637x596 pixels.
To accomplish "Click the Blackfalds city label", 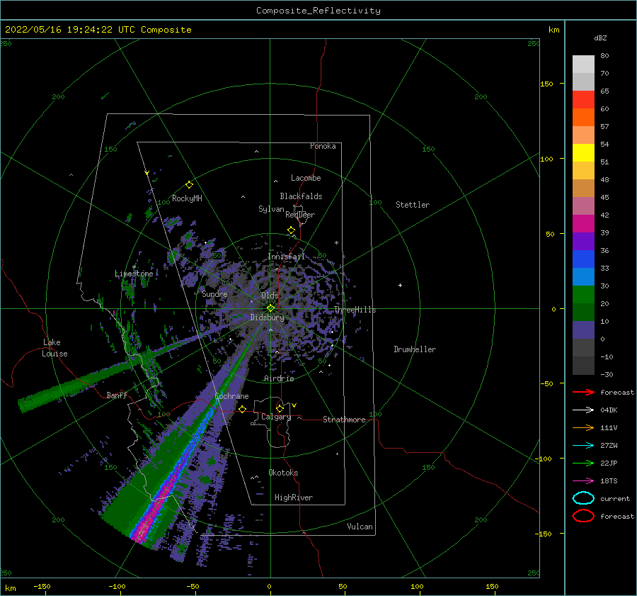I will 301,196.
